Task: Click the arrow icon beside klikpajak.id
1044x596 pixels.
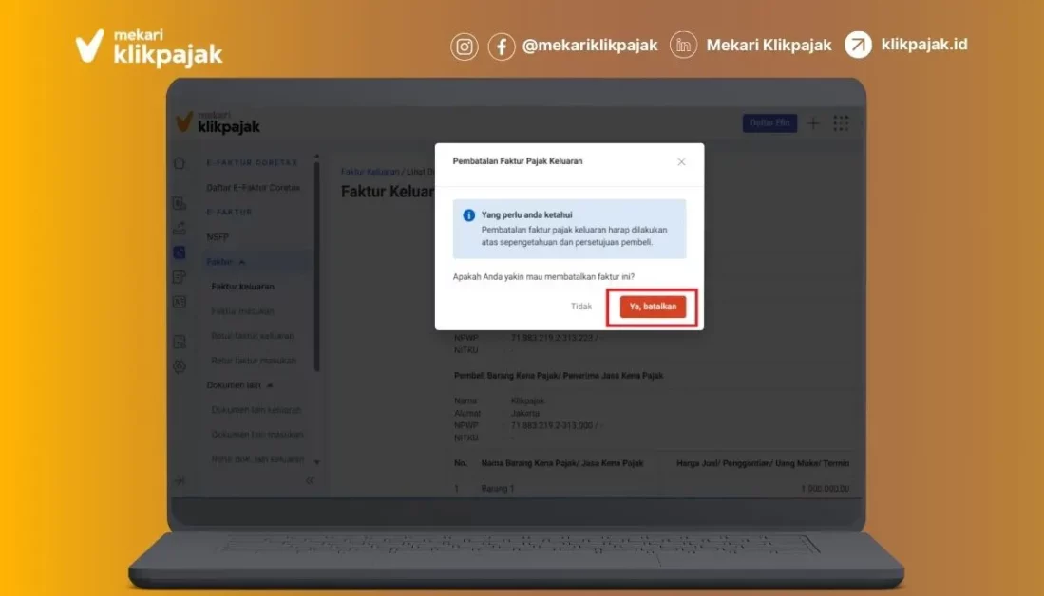Action: point(858,45)
